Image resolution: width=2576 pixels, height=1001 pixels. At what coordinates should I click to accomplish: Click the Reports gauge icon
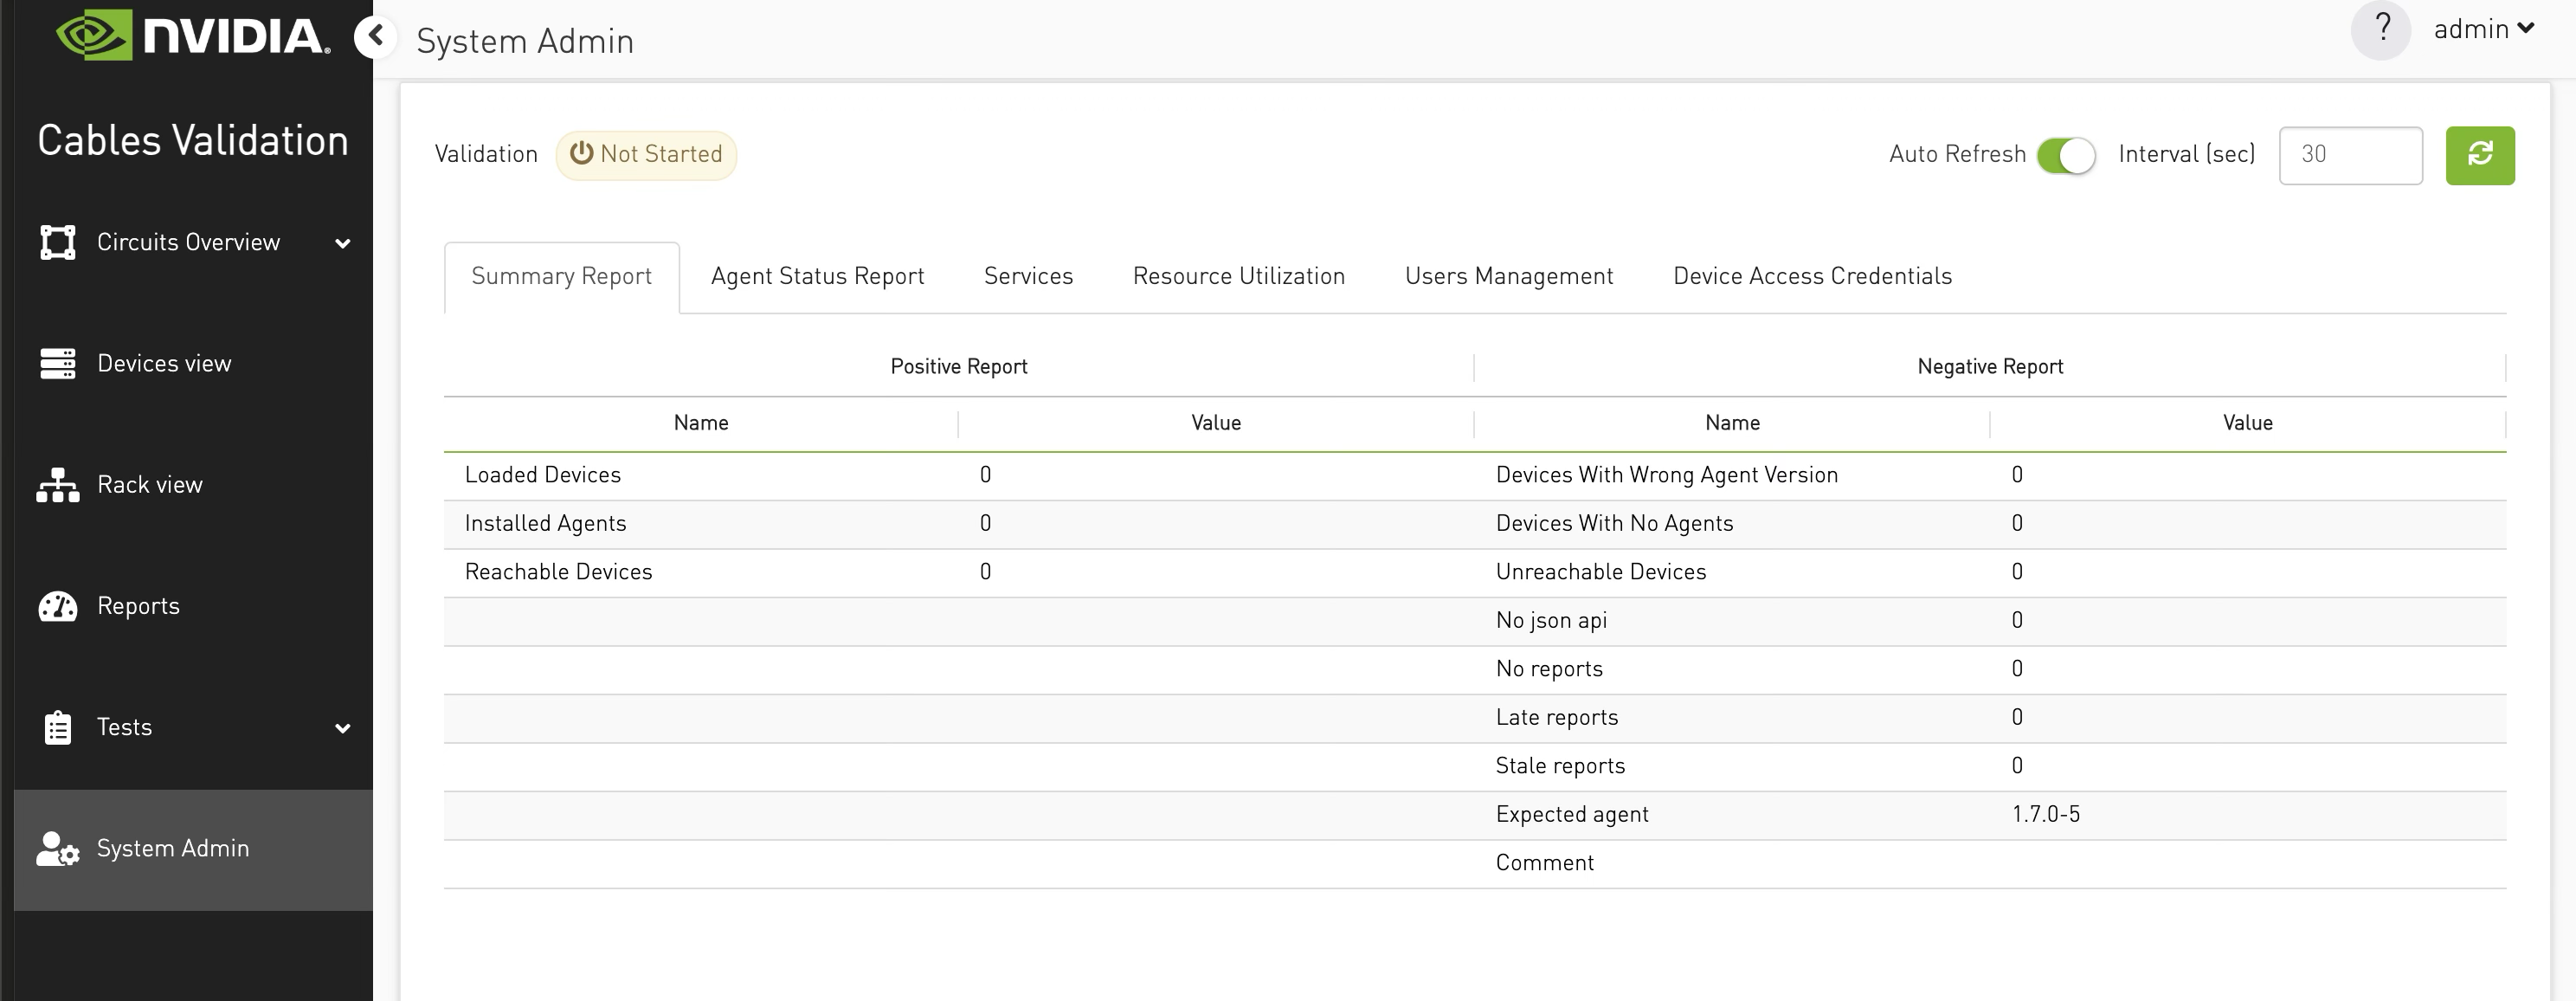click(57, 606)
